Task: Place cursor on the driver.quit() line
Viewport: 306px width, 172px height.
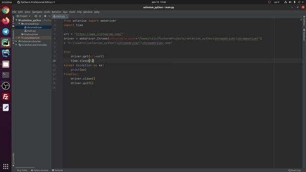Action: click(82, 83)
